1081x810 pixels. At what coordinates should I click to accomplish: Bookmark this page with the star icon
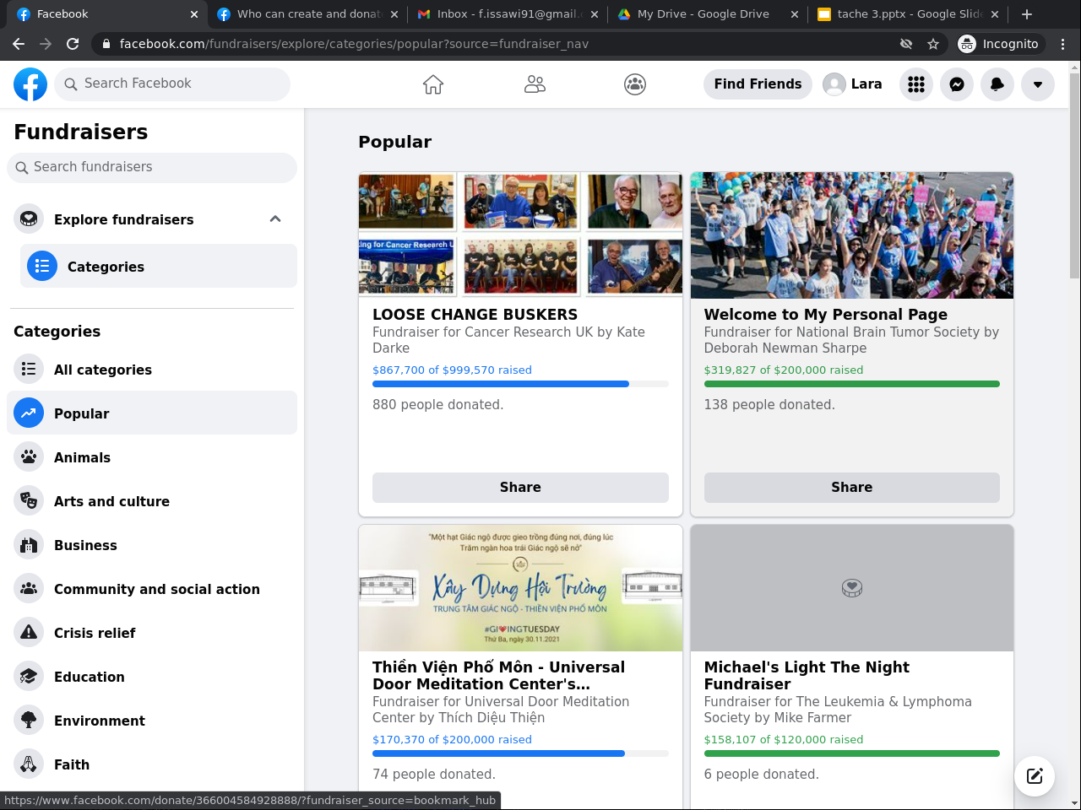[x=933, y=44]
